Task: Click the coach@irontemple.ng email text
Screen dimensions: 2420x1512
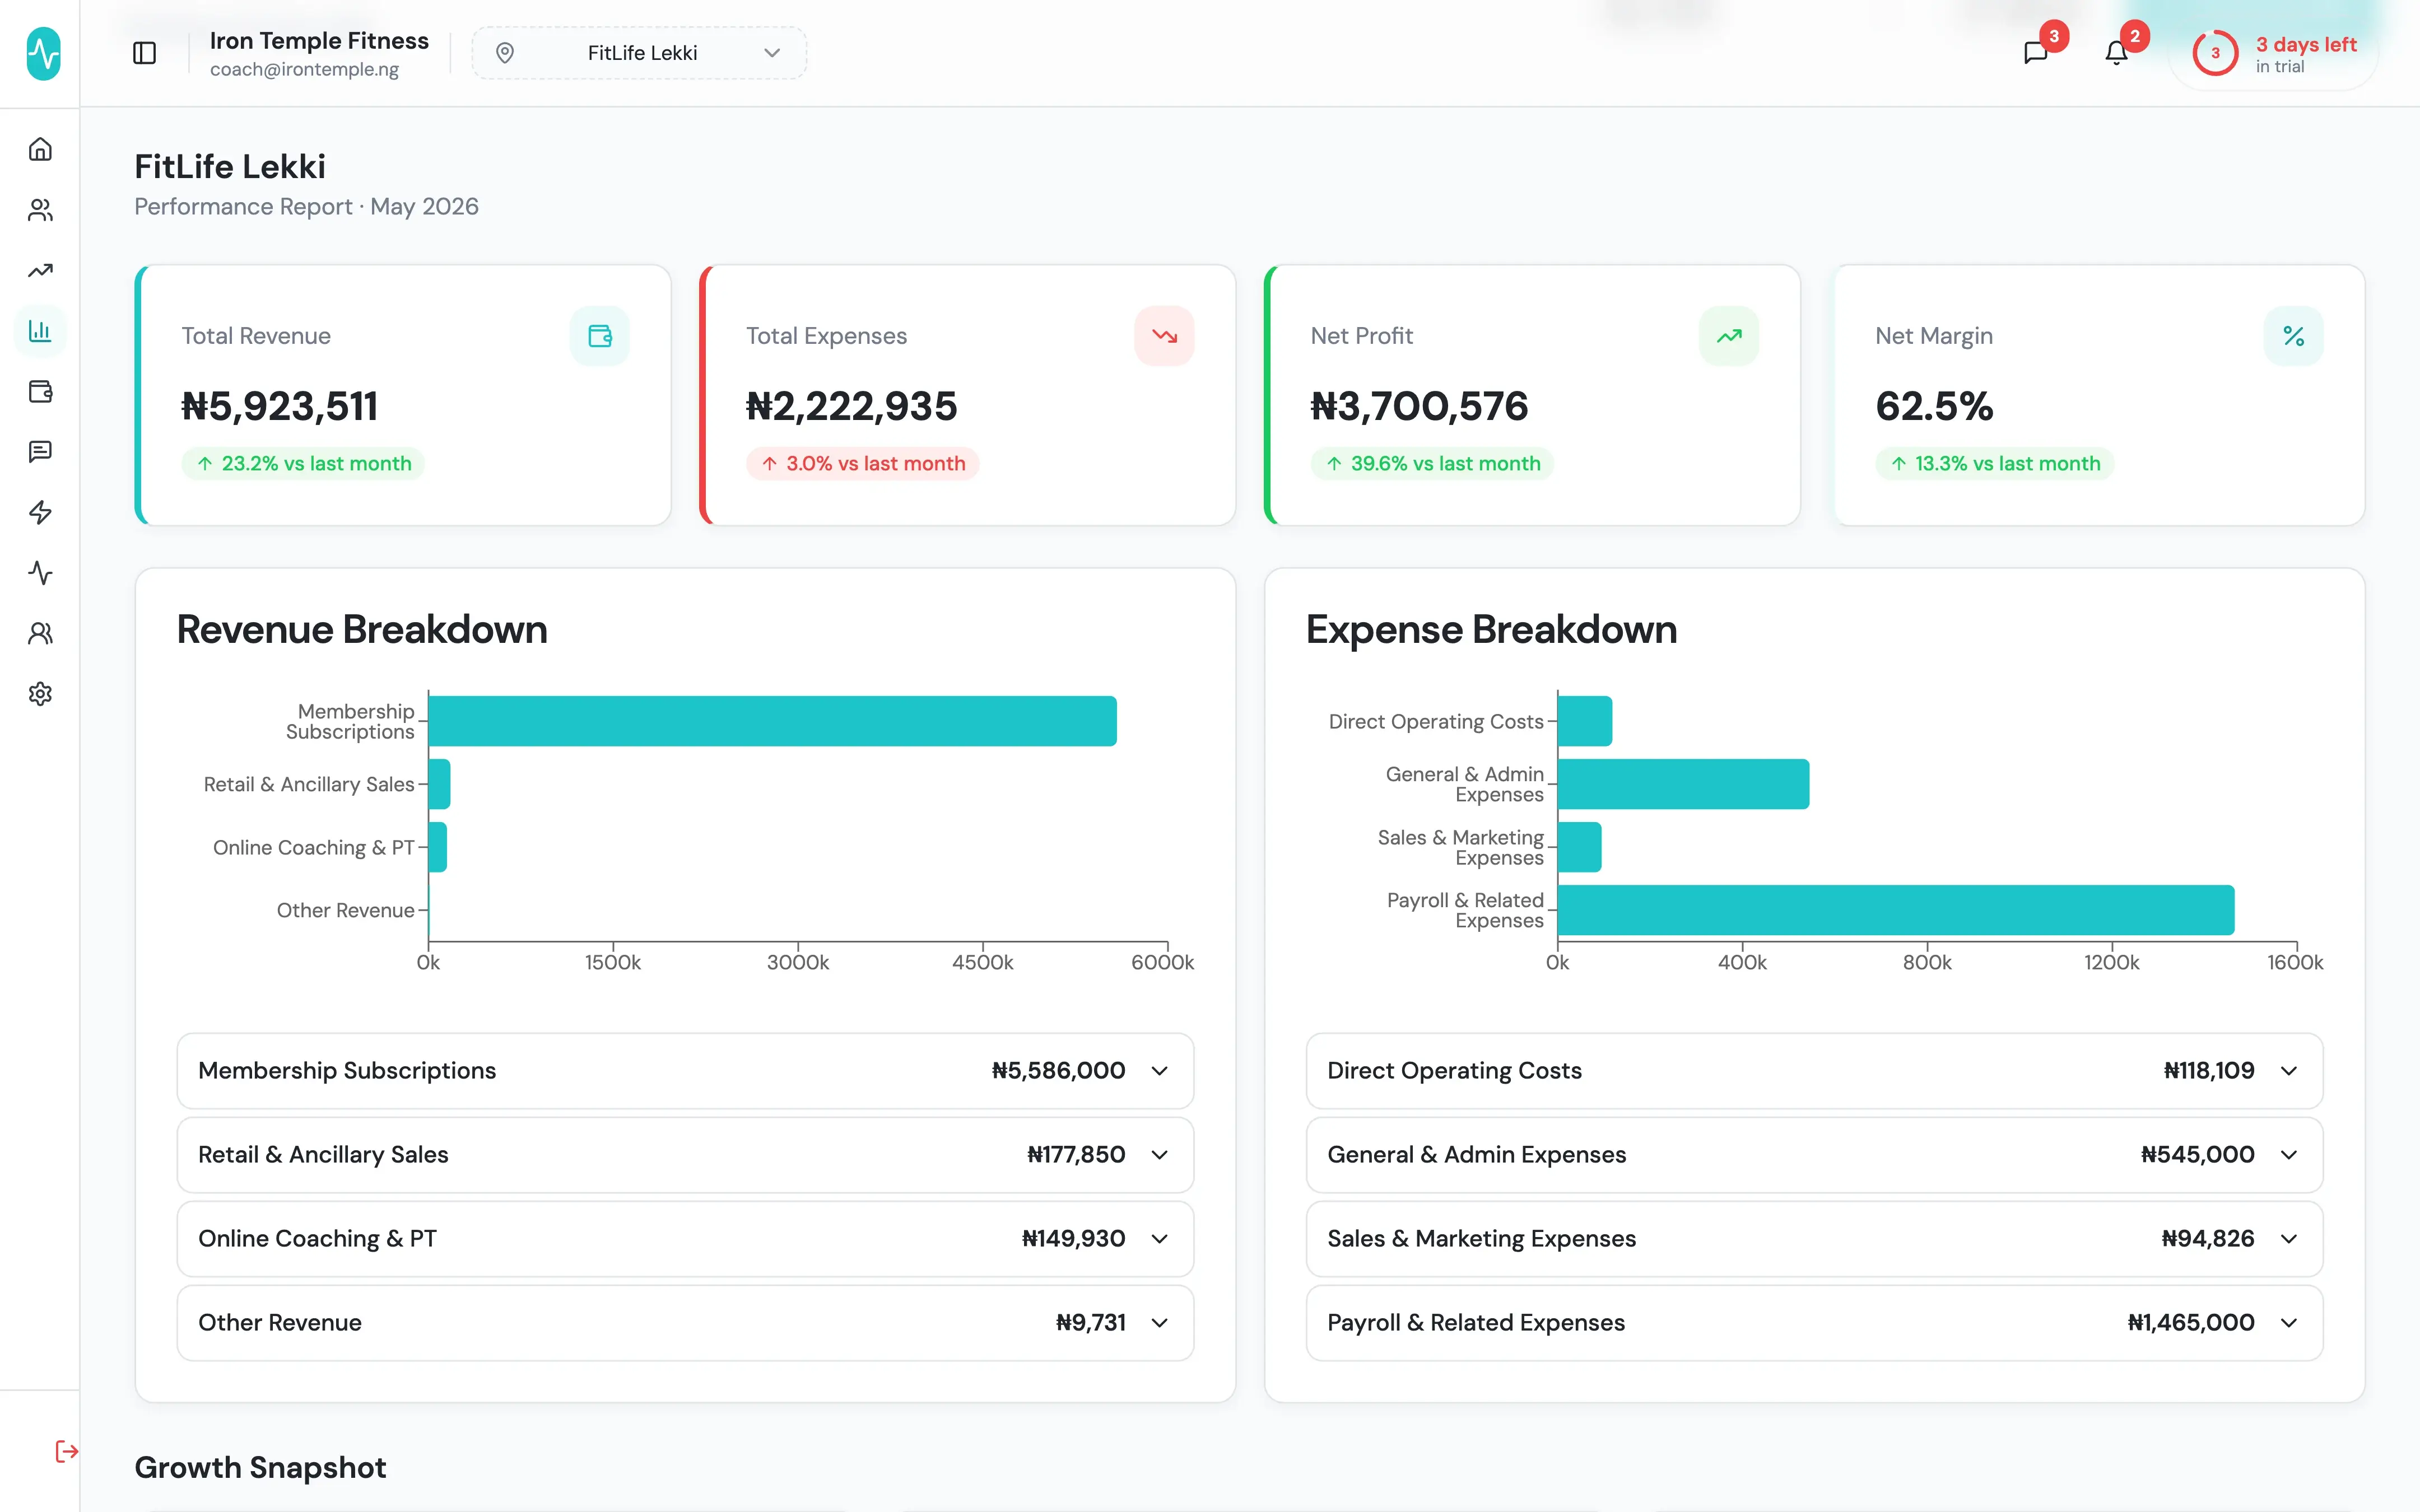Action: 304,69
